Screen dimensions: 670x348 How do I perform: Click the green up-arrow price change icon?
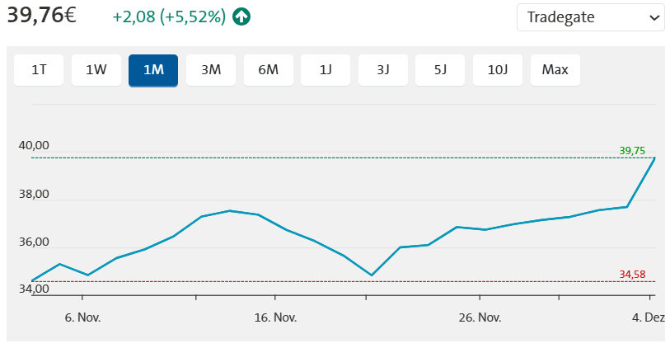241,16
